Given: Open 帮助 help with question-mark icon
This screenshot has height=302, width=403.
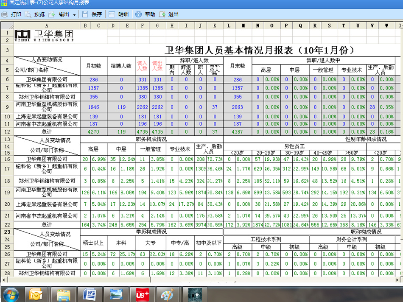Looking at the screenshot, I should pyautogui.click(x=138, y=14).
